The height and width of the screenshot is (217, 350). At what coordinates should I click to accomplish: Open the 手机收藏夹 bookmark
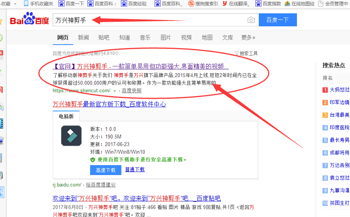point(39,3)
